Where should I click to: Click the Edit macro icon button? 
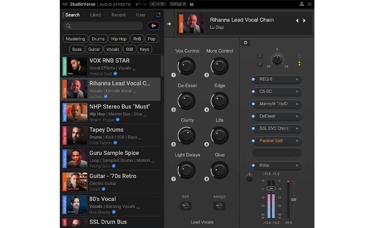[x=185, y=205]
